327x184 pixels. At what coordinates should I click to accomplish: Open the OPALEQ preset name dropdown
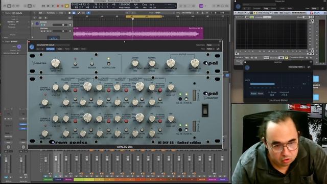pyautogui.click(x=53, y=45)
